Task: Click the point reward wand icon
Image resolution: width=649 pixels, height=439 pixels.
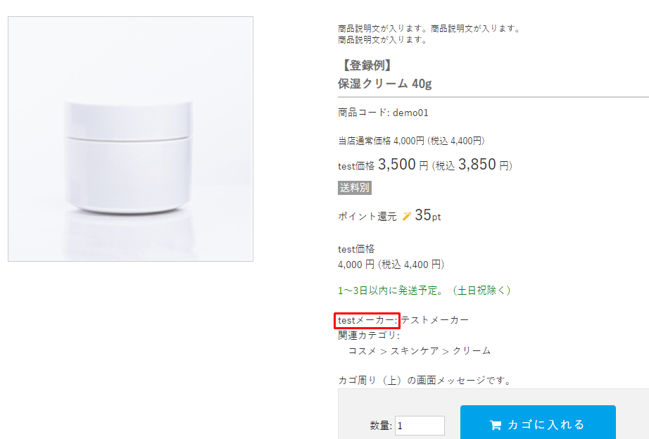Action: point(407,217)
